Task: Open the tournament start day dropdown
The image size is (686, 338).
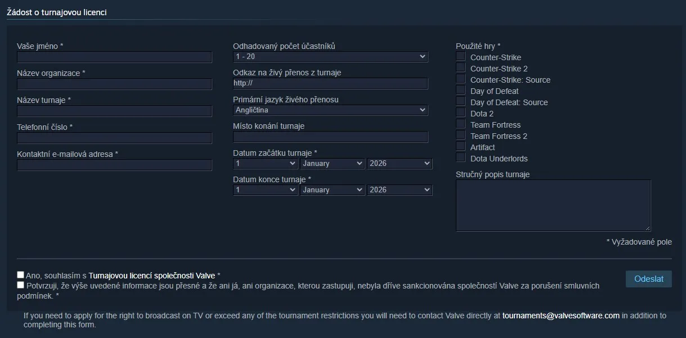Action: (265, 164)
